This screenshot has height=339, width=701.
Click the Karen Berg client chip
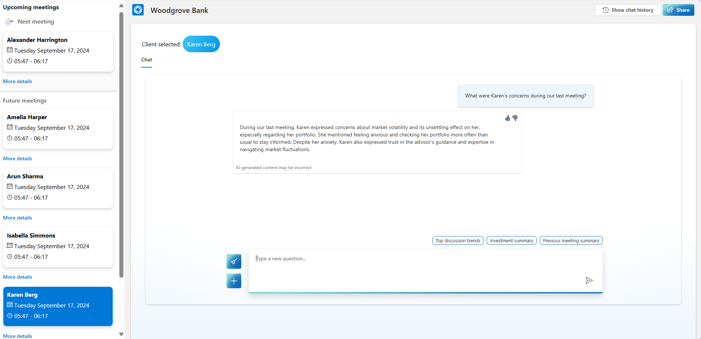(x=201, y=44)
